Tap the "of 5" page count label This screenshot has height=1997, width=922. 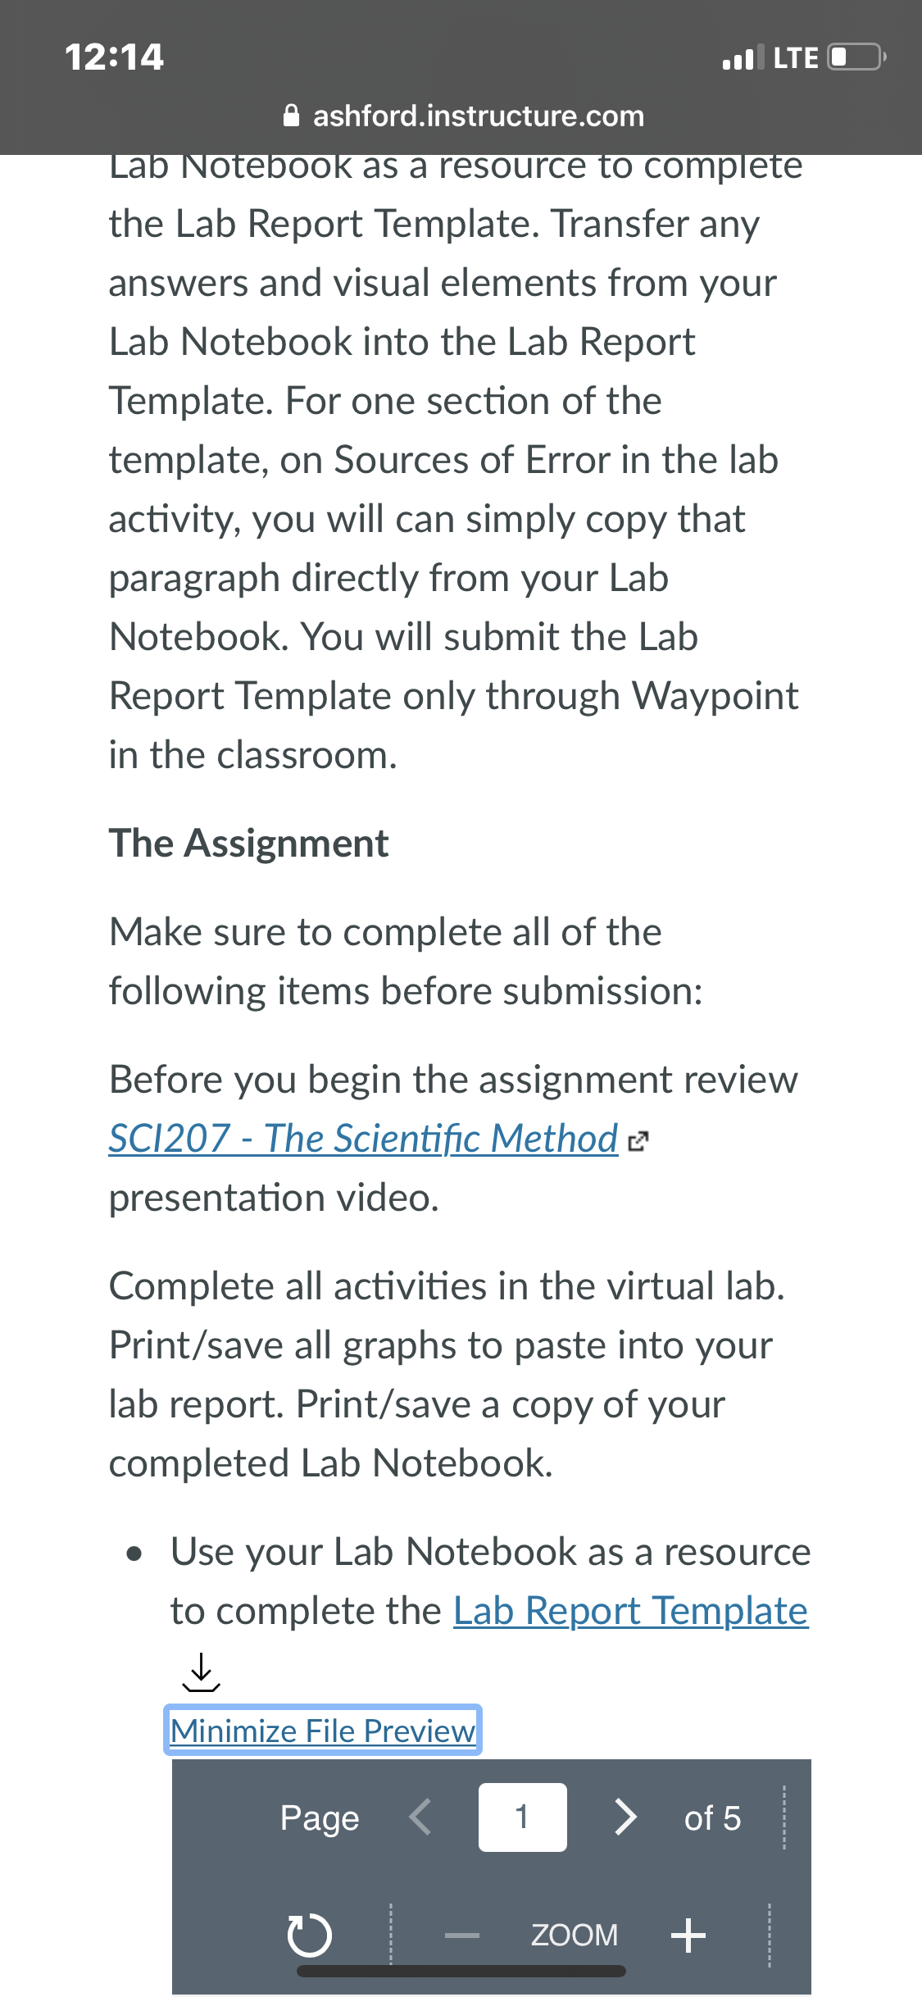(713, 1817)
